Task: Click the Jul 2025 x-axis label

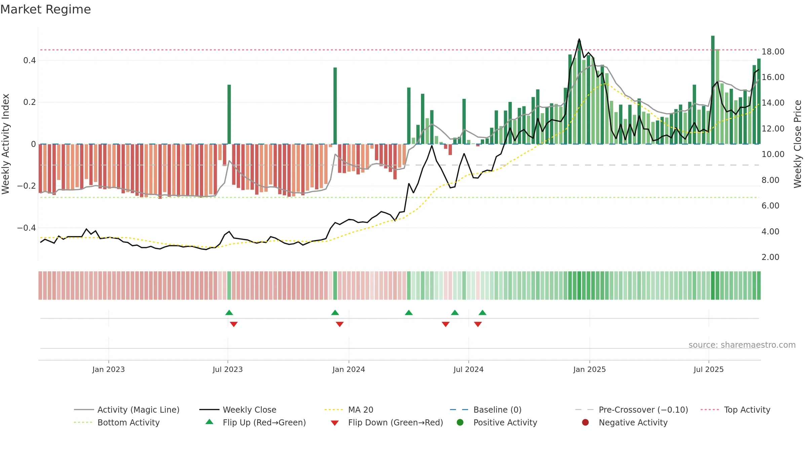Action: pyautogui.click(x=708, y=369)
